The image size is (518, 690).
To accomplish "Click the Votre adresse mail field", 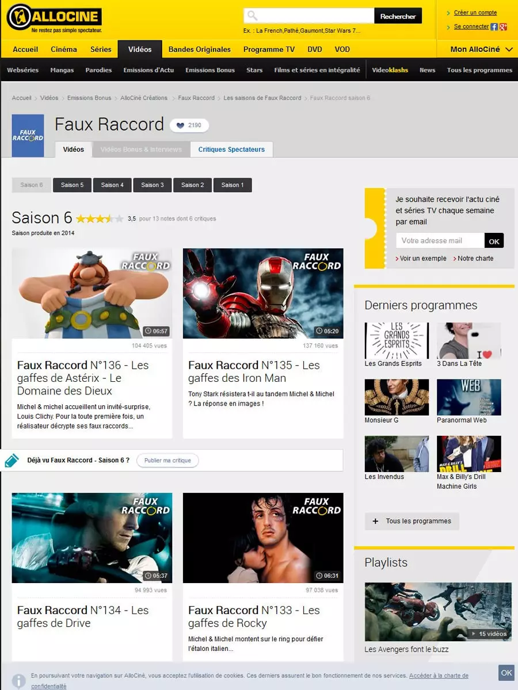I will (x=440, y=241).
